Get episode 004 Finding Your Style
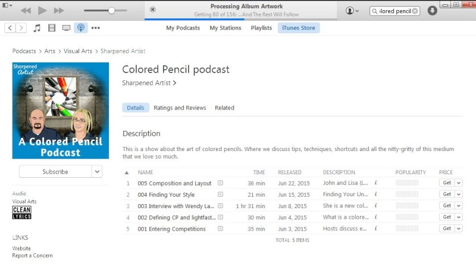The height and width of the screenshot is (270, 476). [x=447, y=194]
